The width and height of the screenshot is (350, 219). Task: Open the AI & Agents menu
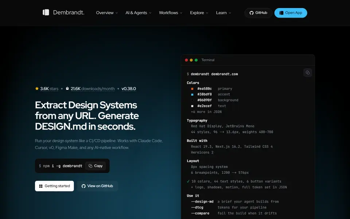[x=139, y=13]
